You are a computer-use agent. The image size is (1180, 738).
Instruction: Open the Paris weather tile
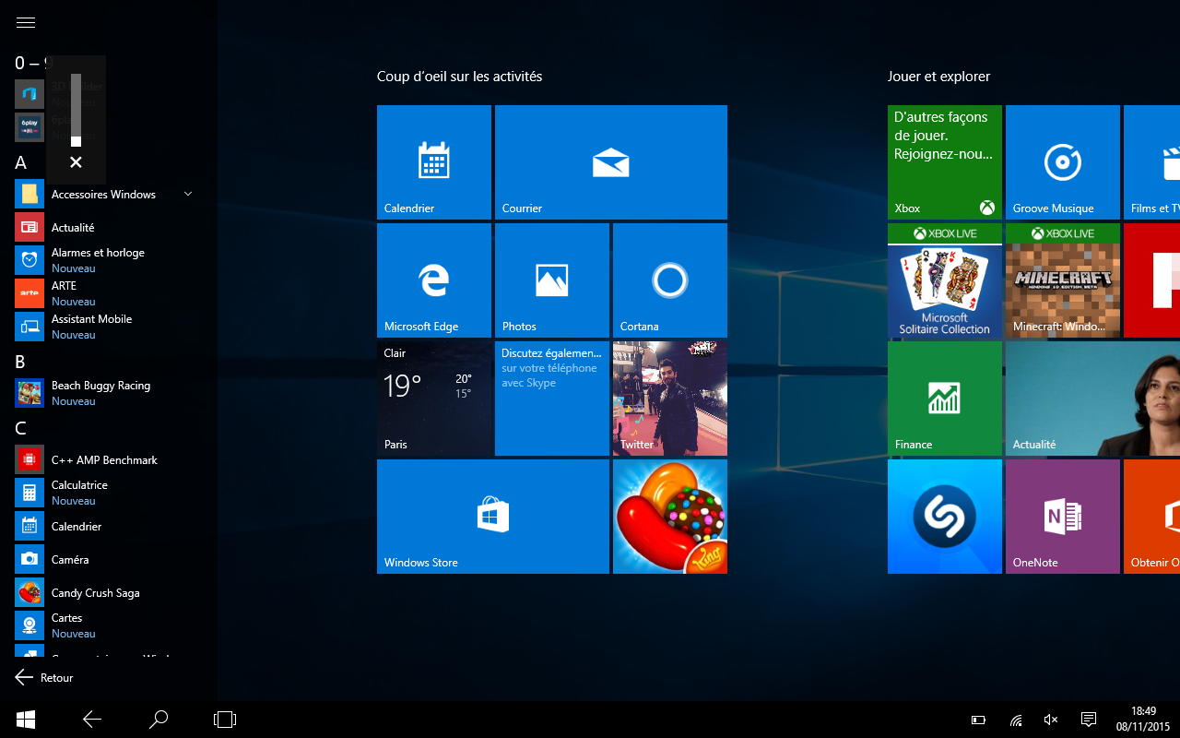tap(434, 399)
